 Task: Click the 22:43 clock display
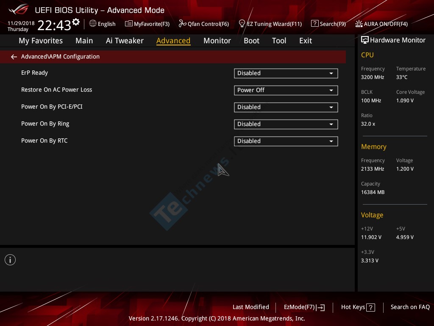pos(54,25)
